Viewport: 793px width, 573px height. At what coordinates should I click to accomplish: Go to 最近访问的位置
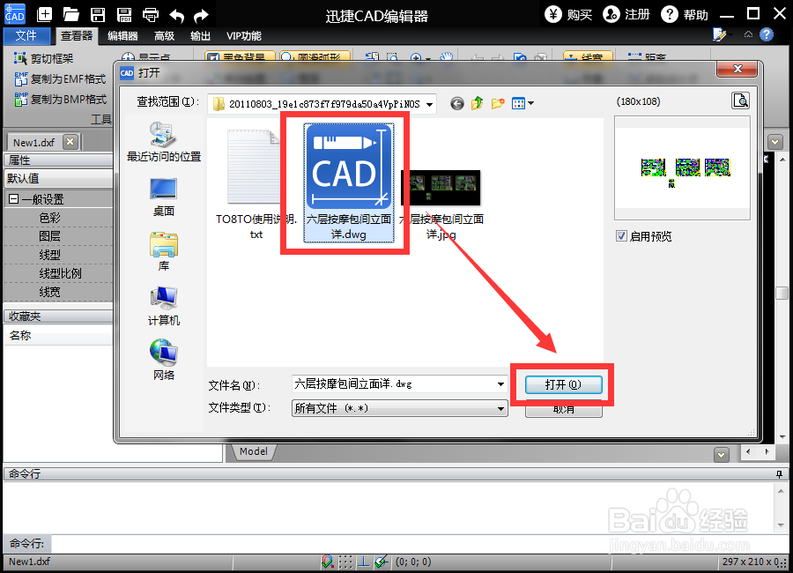[163, 142]
